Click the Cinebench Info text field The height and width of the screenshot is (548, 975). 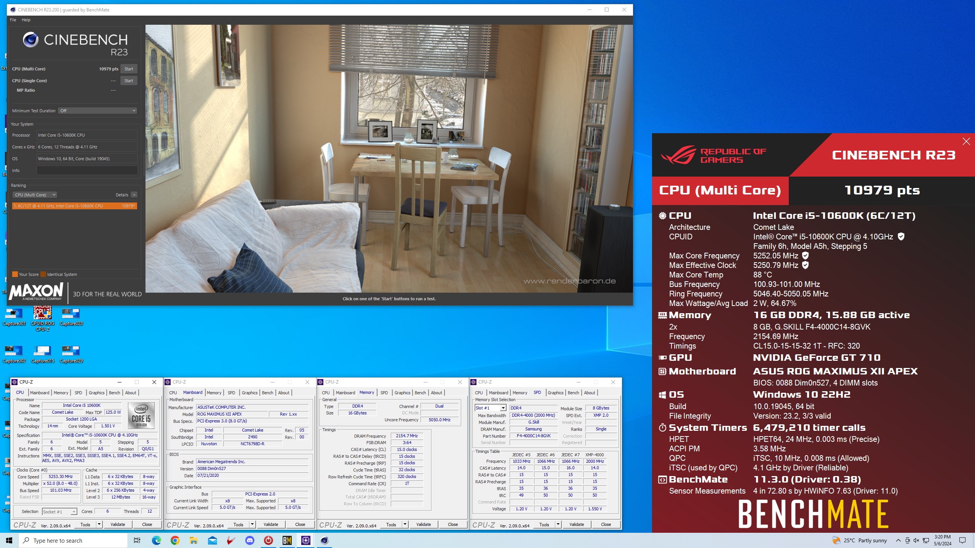point(87,170)
